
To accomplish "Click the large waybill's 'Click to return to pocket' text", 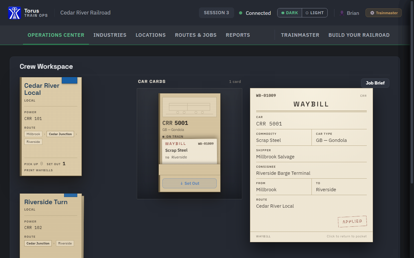I will point(347,236).
